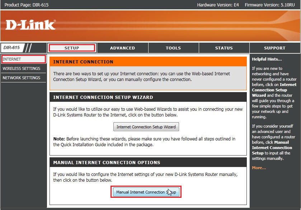Screen dimensions: 301x210
Task: Click the DIR-615 model label
Action: pos(12,48)
